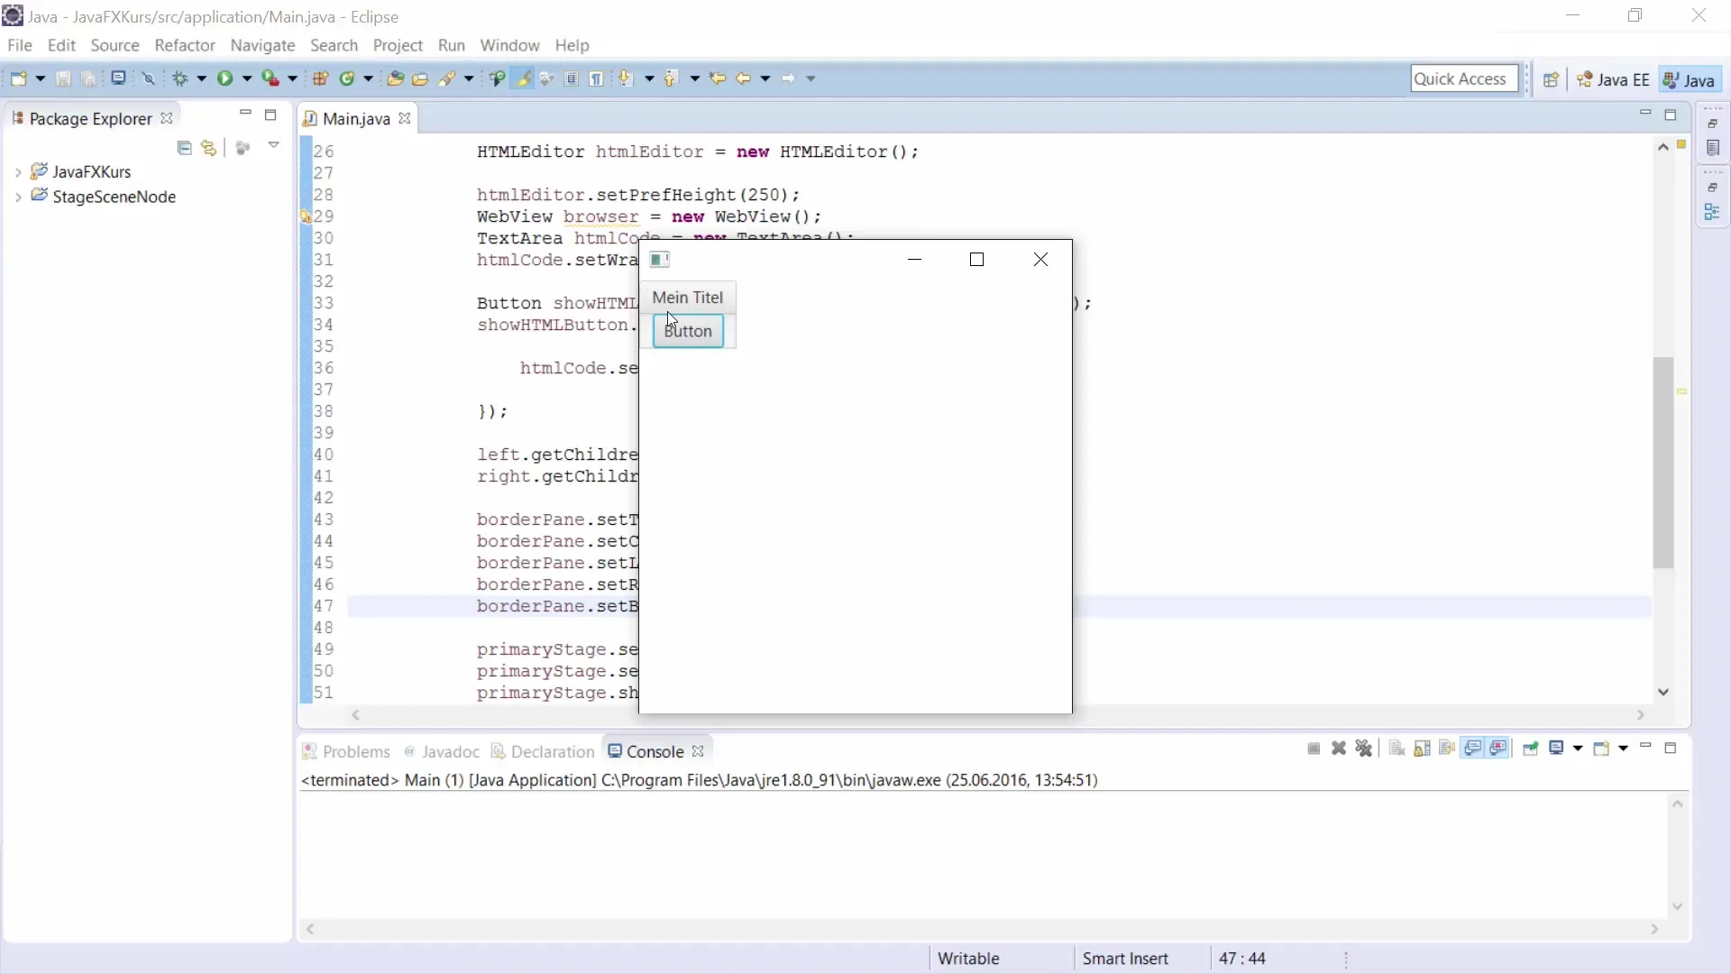Open the New Java Class dropdown arrow
The image size is (1731, 974).
368,78
